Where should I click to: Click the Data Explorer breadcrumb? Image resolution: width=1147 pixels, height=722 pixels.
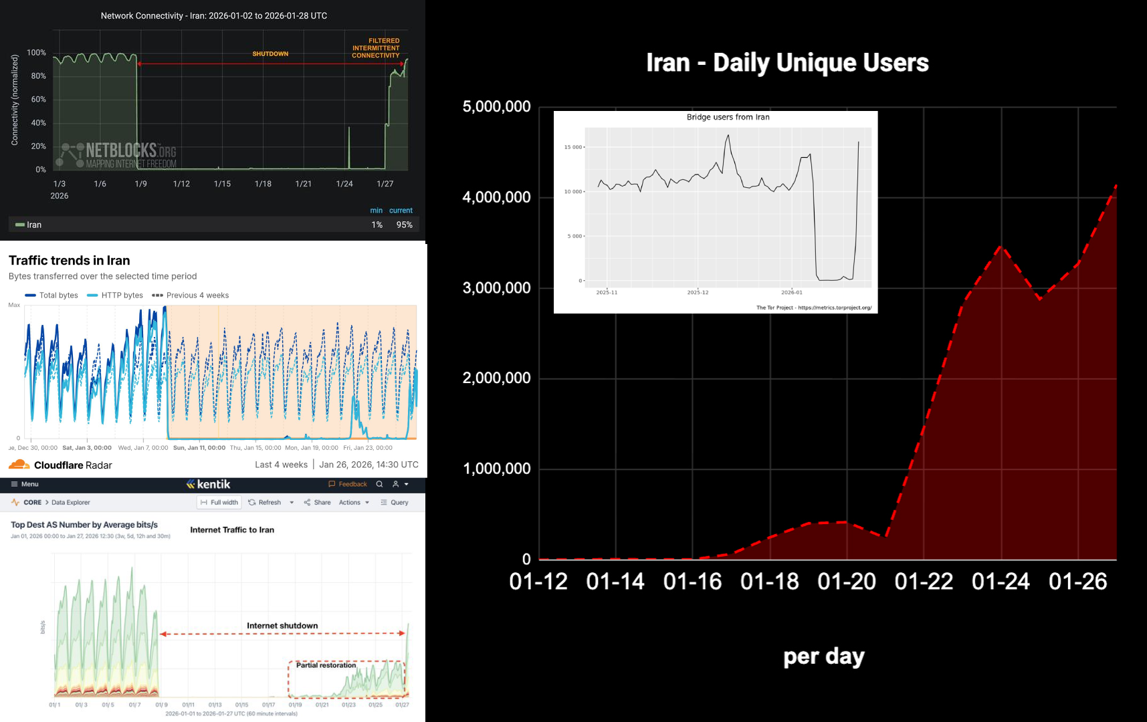pos(71,503)
